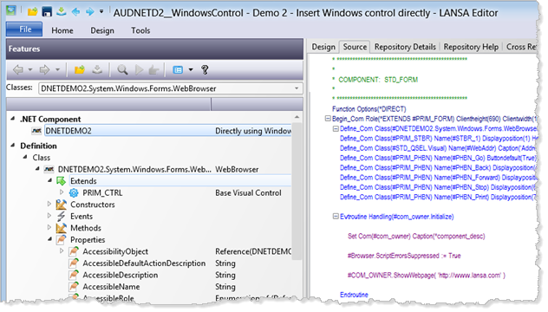Expand the Events tree node

point(49,216)
